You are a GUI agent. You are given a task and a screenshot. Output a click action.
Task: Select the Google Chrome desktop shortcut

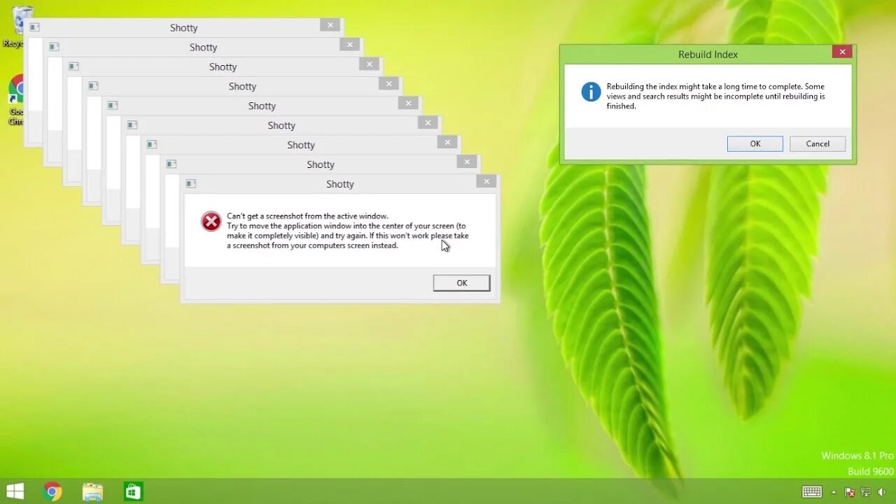click(17, 100)
